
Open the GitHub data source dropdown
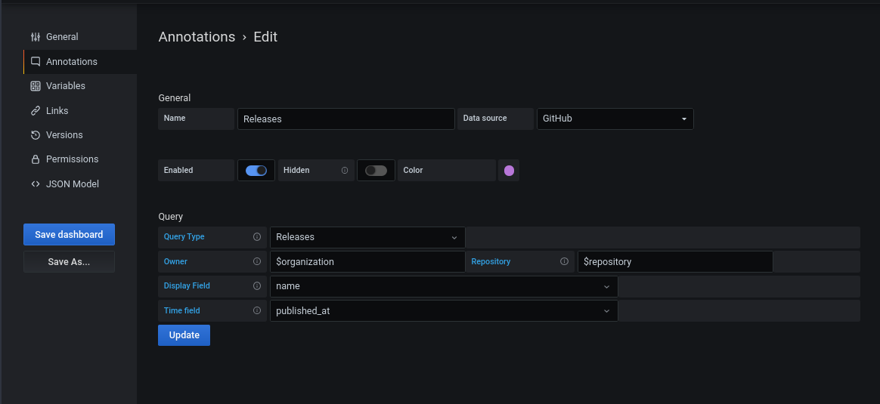[615, 119]
